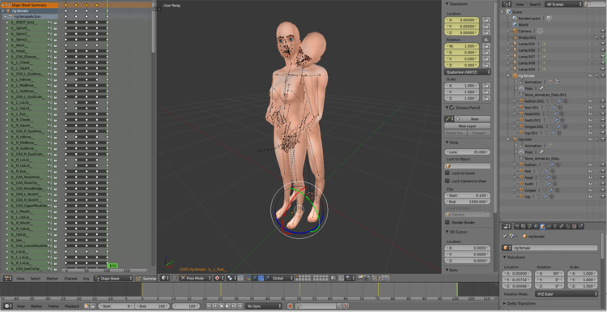
Task: Click the wrench modifier icon beside head.001
Action: point(556,113)
